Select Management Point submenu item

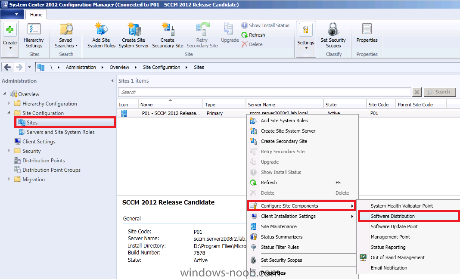point(408,237)
